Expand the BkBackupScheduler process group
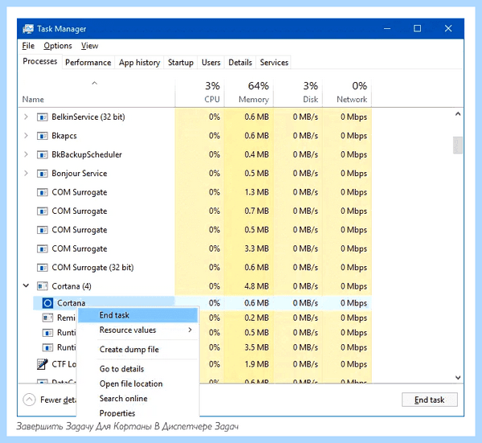This screenshot has height=443, width=482. pyautogui.click(x=27, y=154)
